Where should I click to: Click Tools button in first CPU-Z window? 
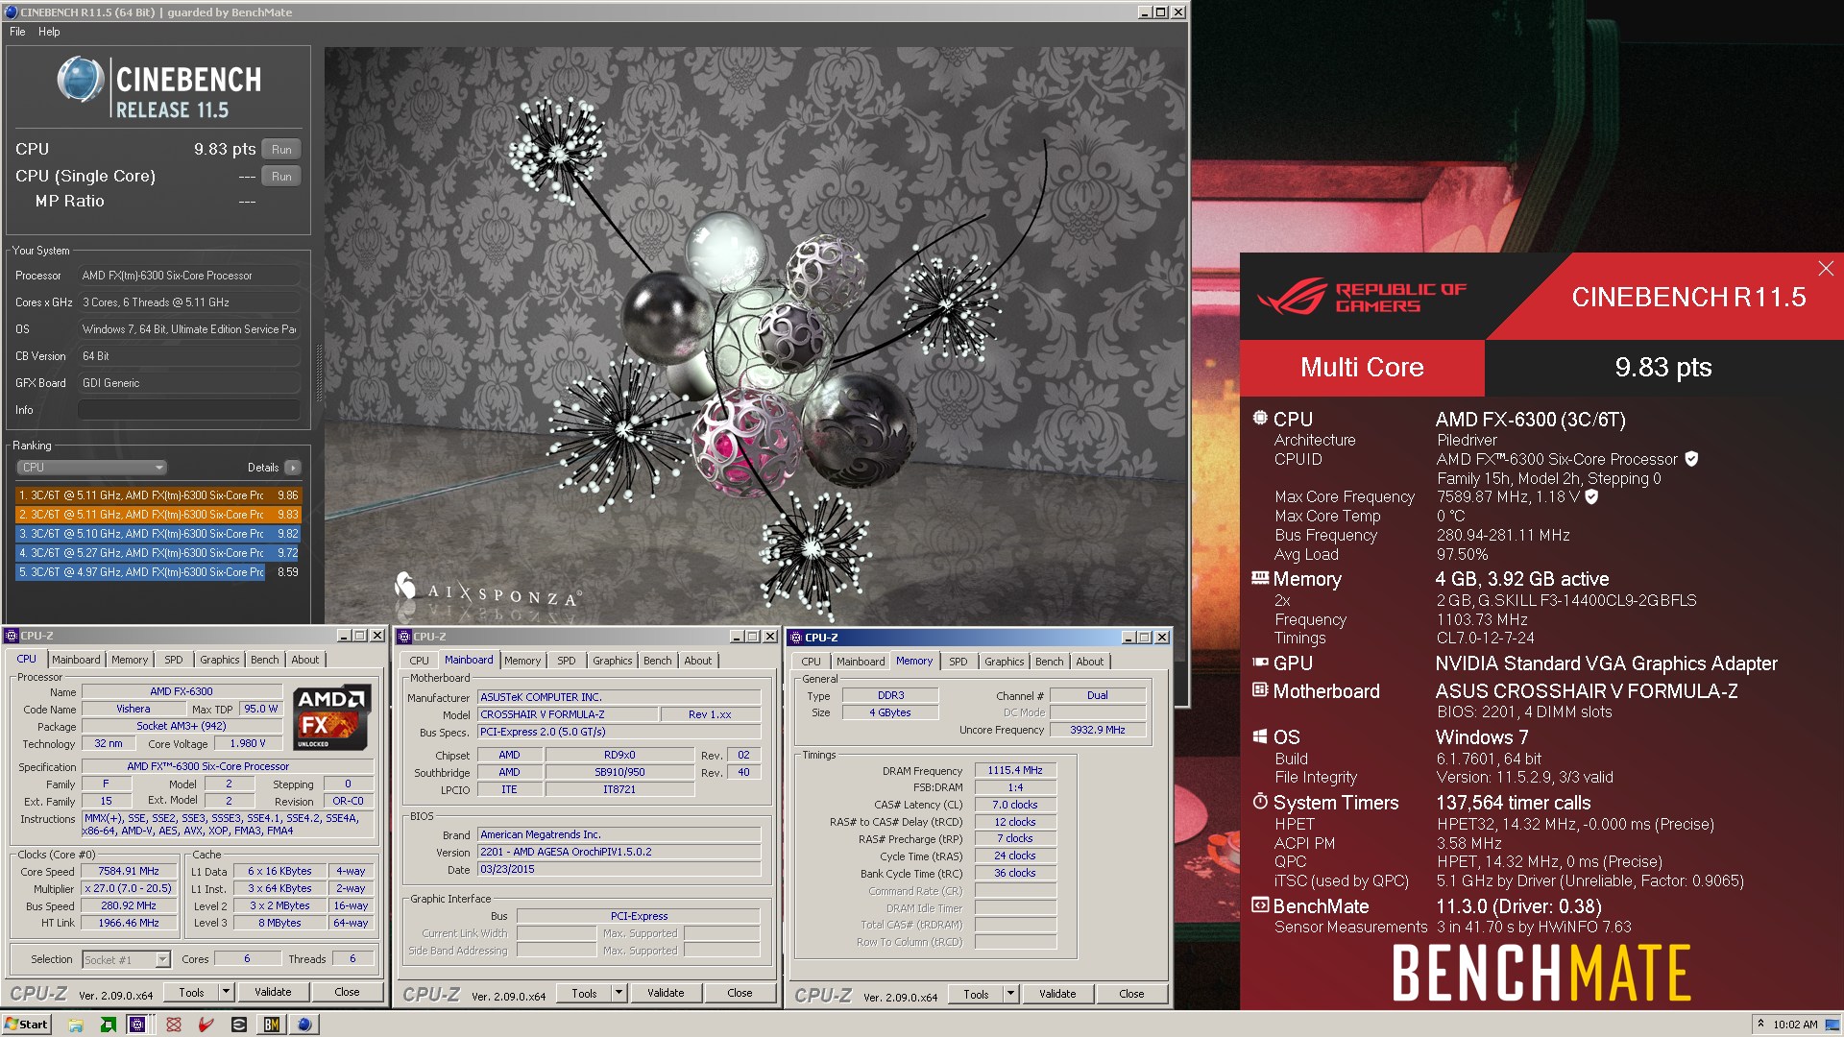191,993
